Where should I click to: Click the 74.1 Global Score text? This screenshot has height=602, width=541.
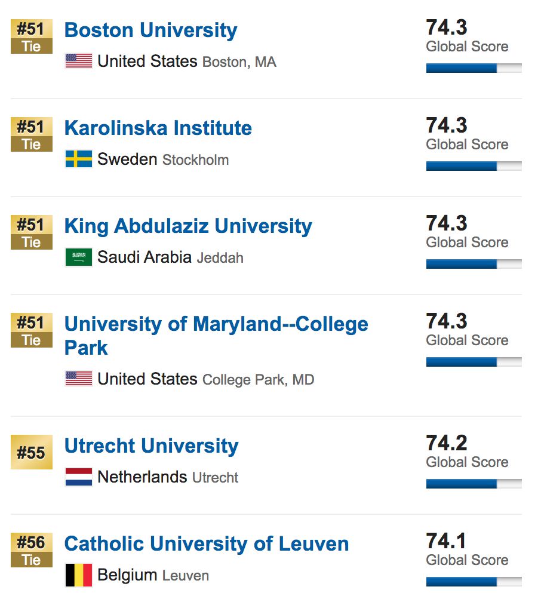coord(467,549)
